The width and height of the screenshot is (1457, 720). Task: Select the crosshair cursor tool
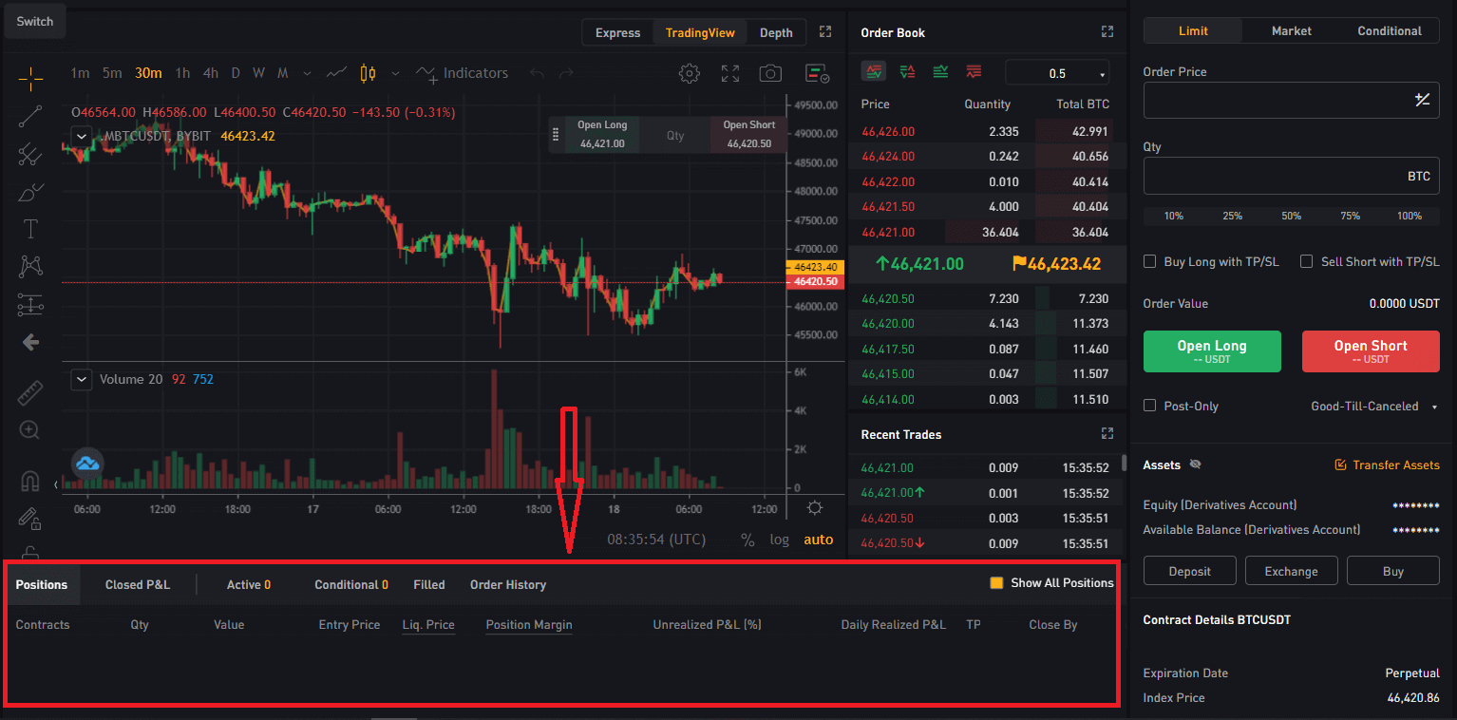(x=30, y=77)
